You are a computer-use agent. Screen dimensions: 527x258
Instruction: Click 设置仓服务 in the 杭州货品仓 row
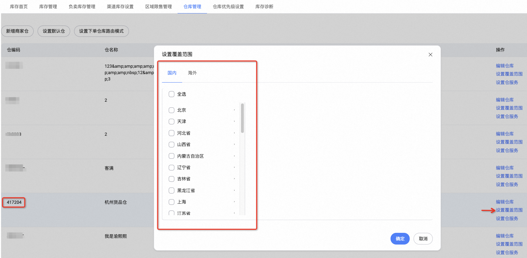click(507, 219)
